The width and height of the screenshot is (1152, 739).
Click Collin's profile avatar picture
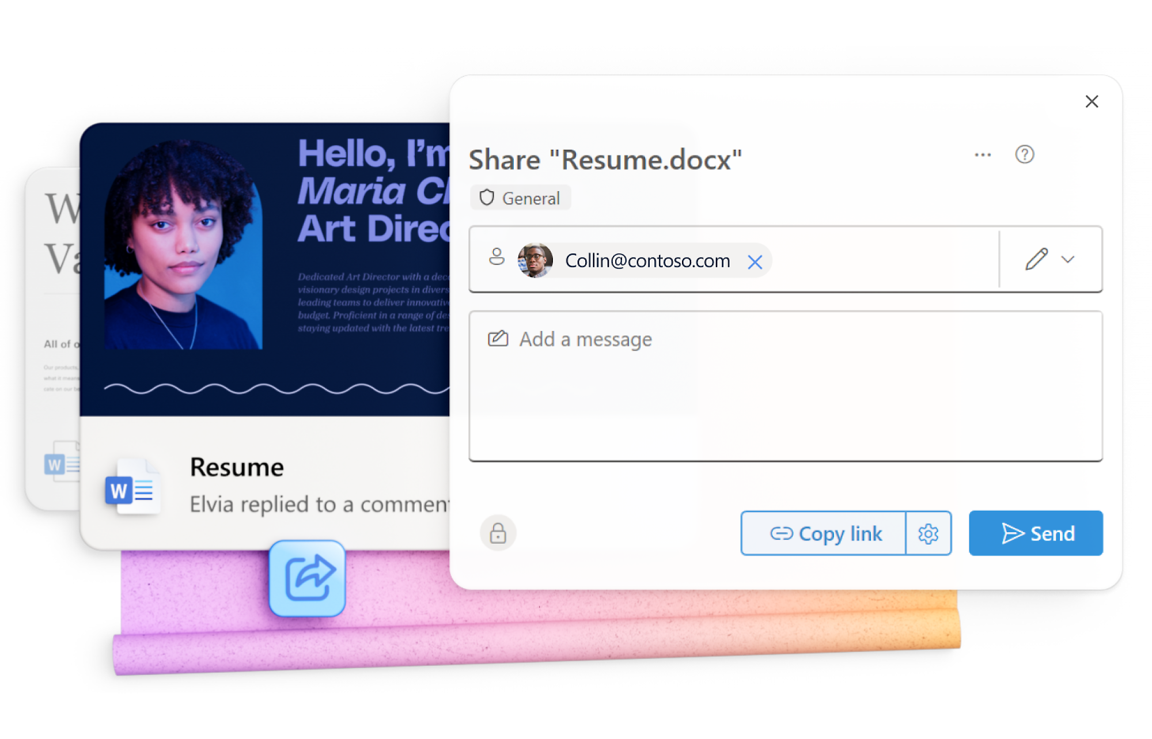(535, 260)
